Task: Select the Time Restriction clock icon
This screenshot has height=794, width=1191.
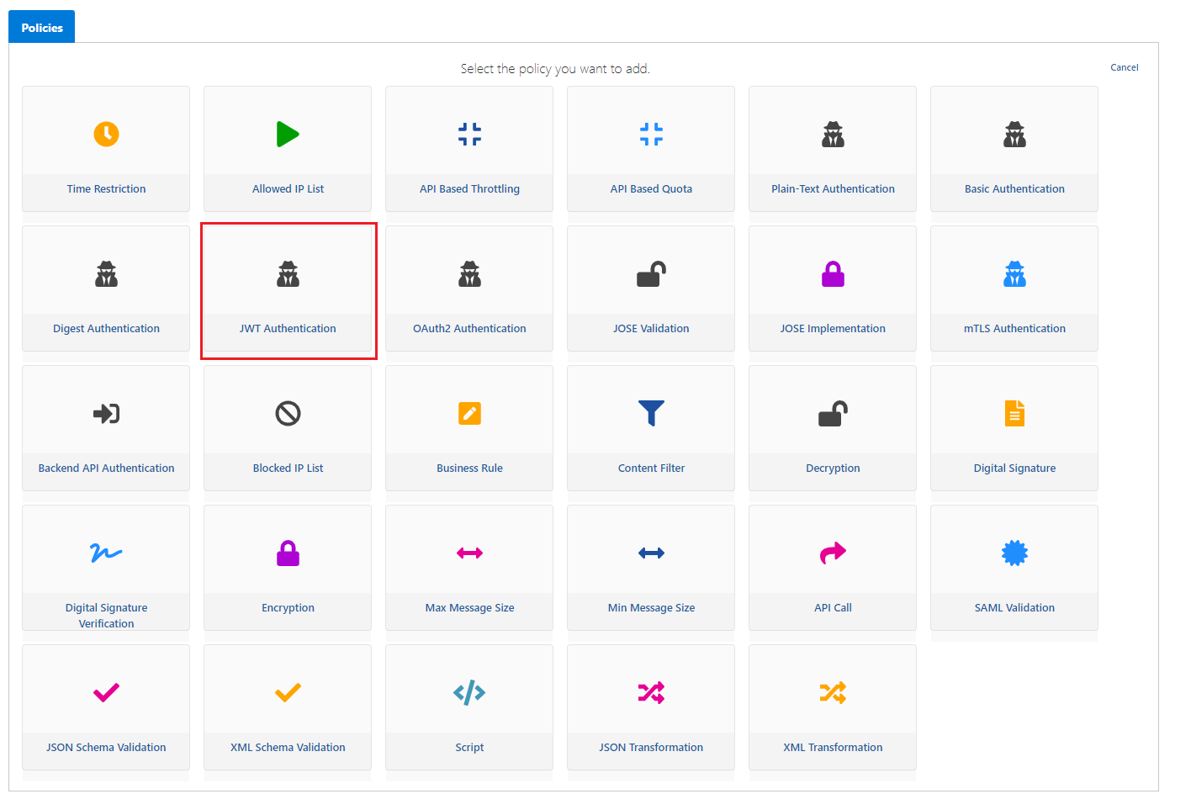Action: pos(106,134)
